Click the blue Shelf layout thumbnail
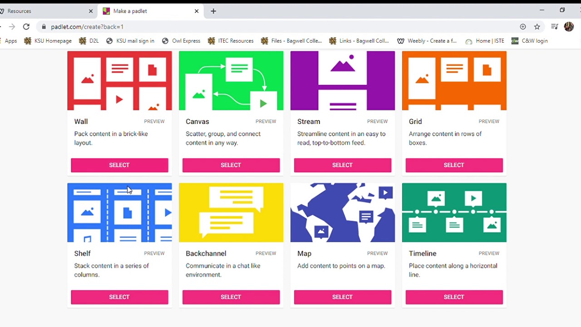 point(119,213)
